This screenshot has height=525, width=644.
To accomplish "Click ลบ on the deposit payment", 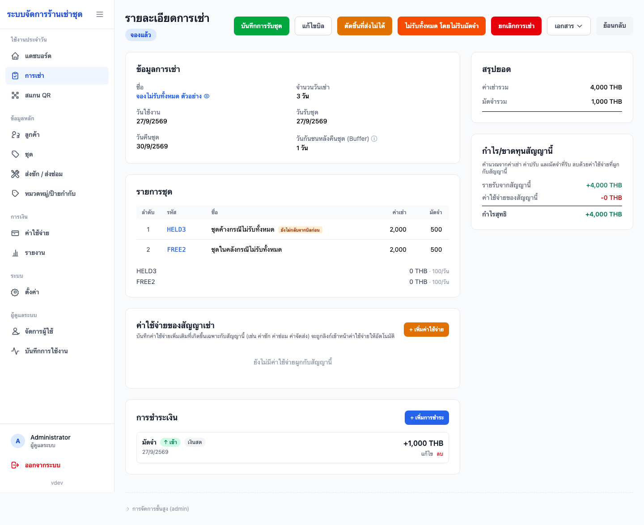I will coord(440,453).
